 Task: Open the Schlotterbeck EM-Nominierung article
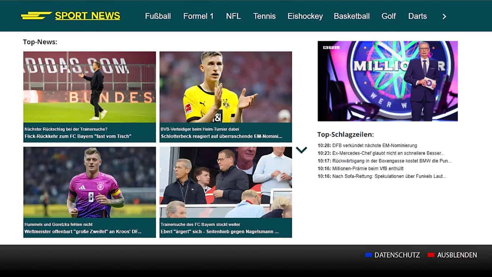click(226, 97)
